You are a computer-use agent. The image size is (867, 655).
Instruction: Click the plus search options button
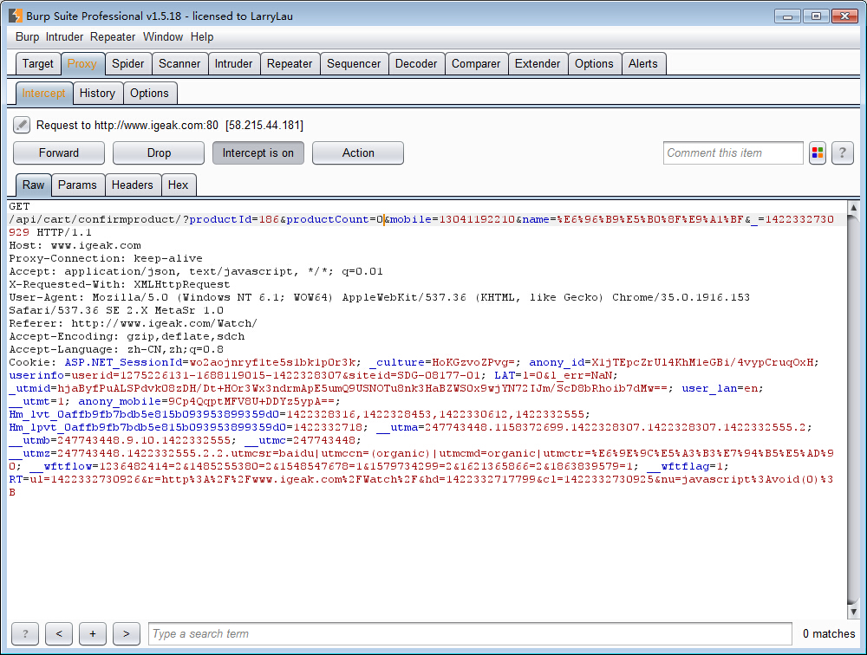point(93,634)
